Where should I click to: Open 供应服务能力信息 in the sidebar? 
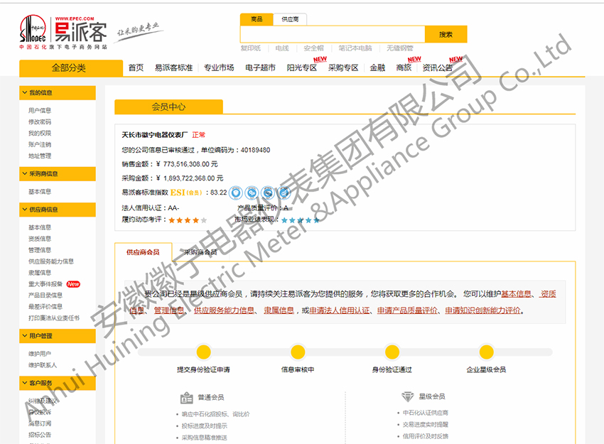[51, 261]
